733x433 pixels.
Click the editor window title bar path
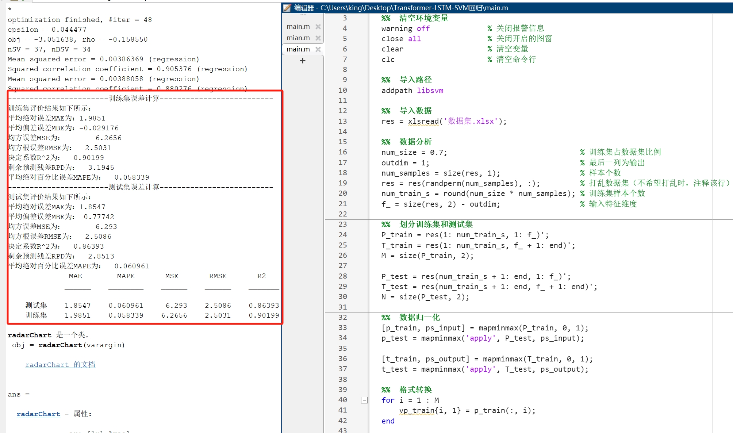414,8
